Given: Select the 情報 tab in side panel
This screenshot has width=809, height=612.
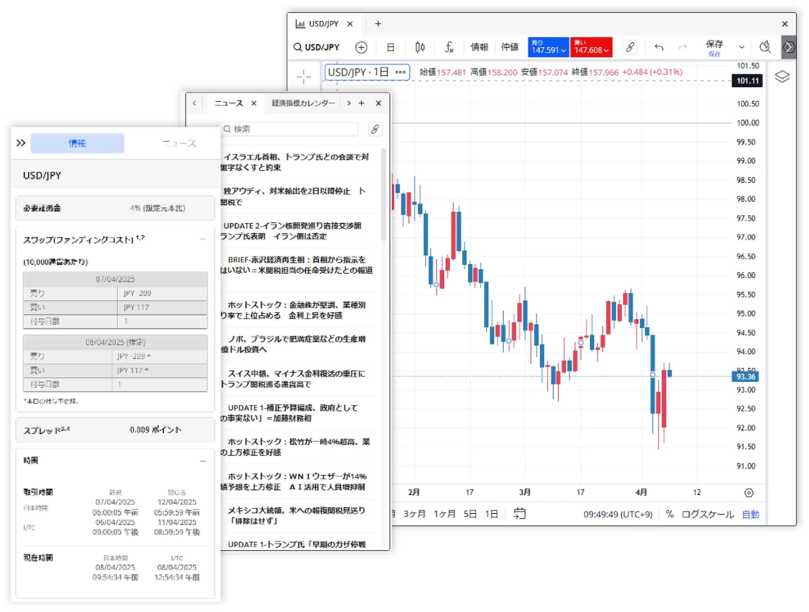Looking at the screenshot, I should tap(77, 144).
